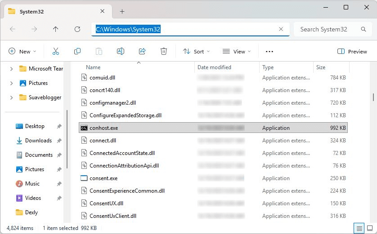Clear the address bar with X

(x=281, y=29)
